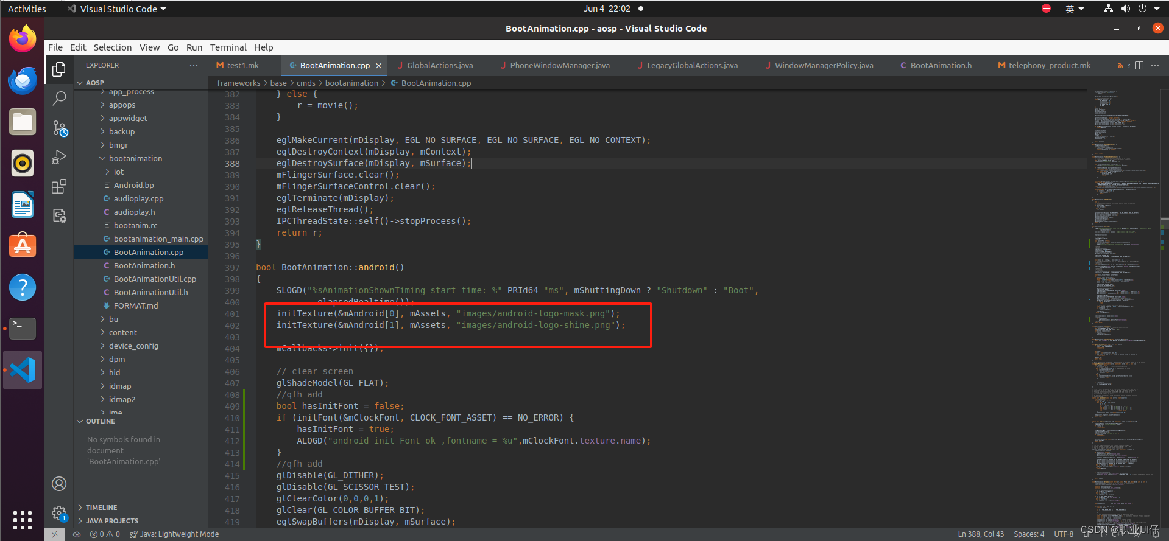Click bootanimation in the breadcrumb path

click(x=351, y=83)
